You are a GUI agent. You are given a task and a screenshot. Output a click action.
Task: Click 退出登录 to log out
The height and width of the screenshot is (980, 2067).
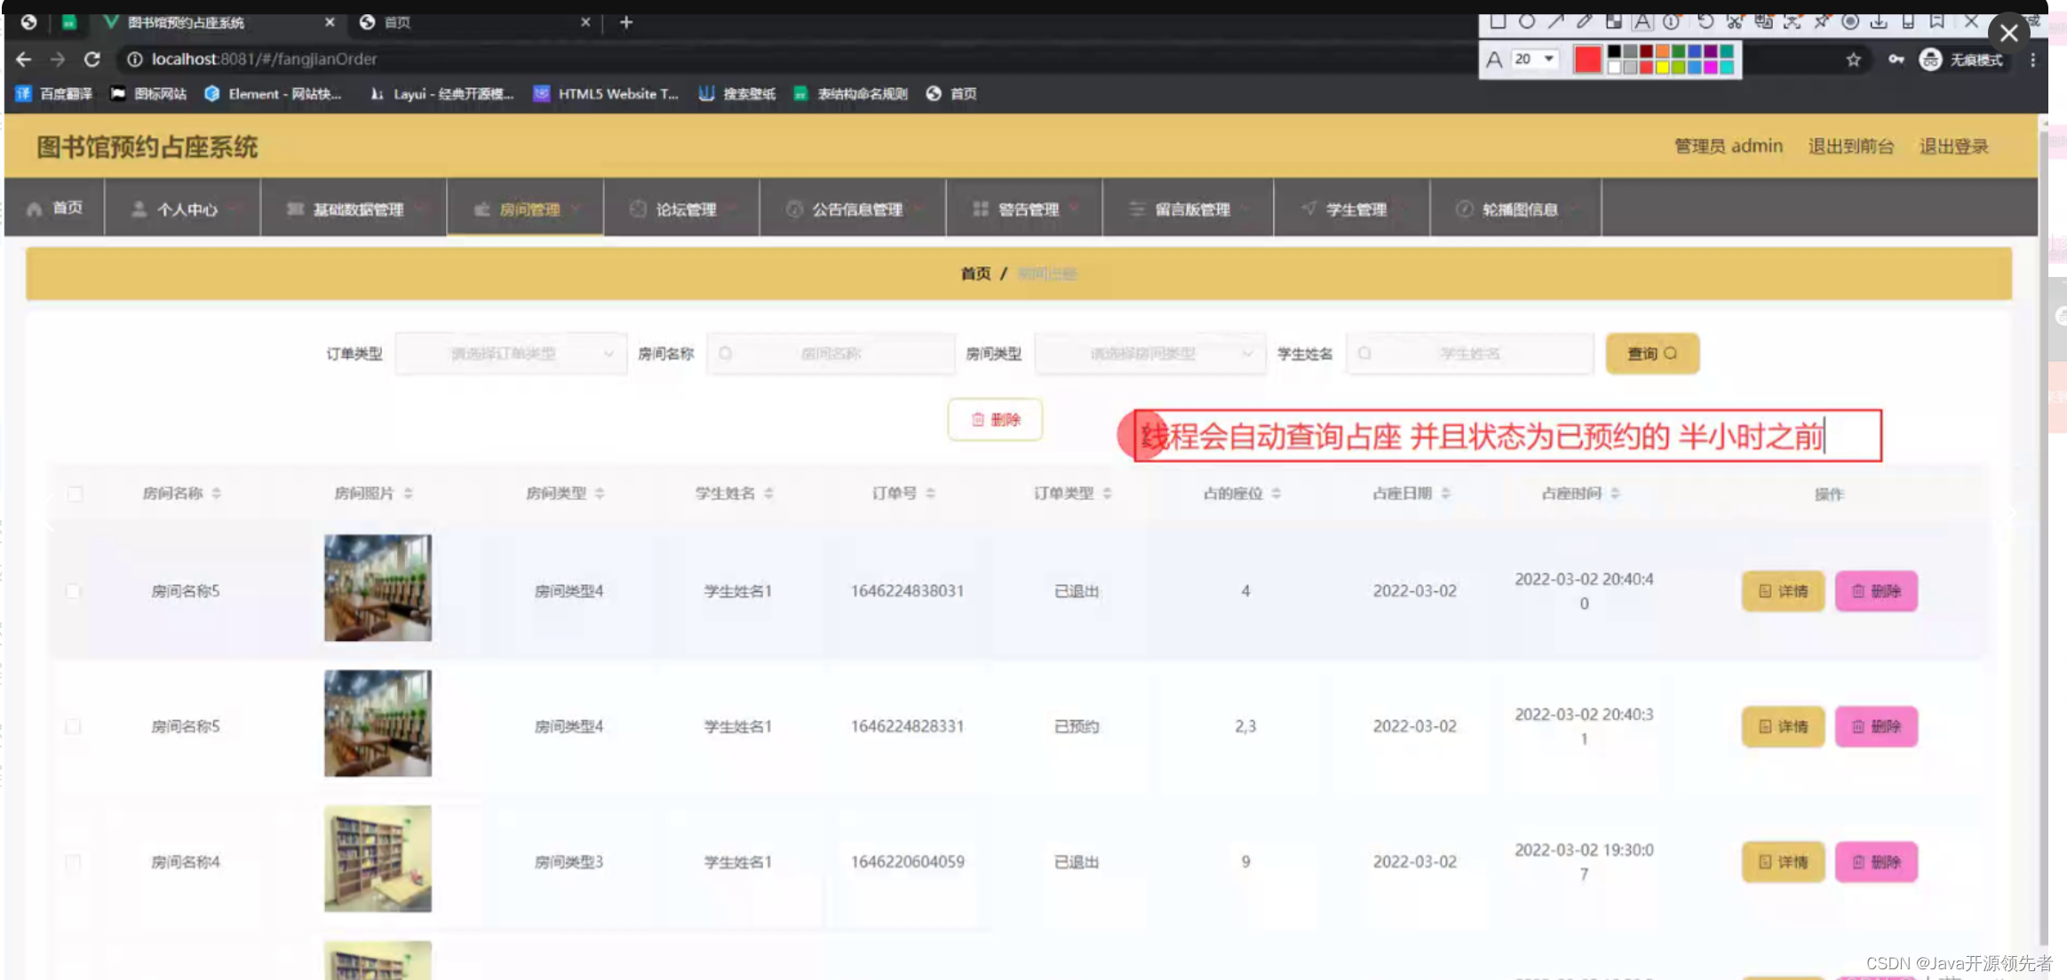[x=1953, y=146]
